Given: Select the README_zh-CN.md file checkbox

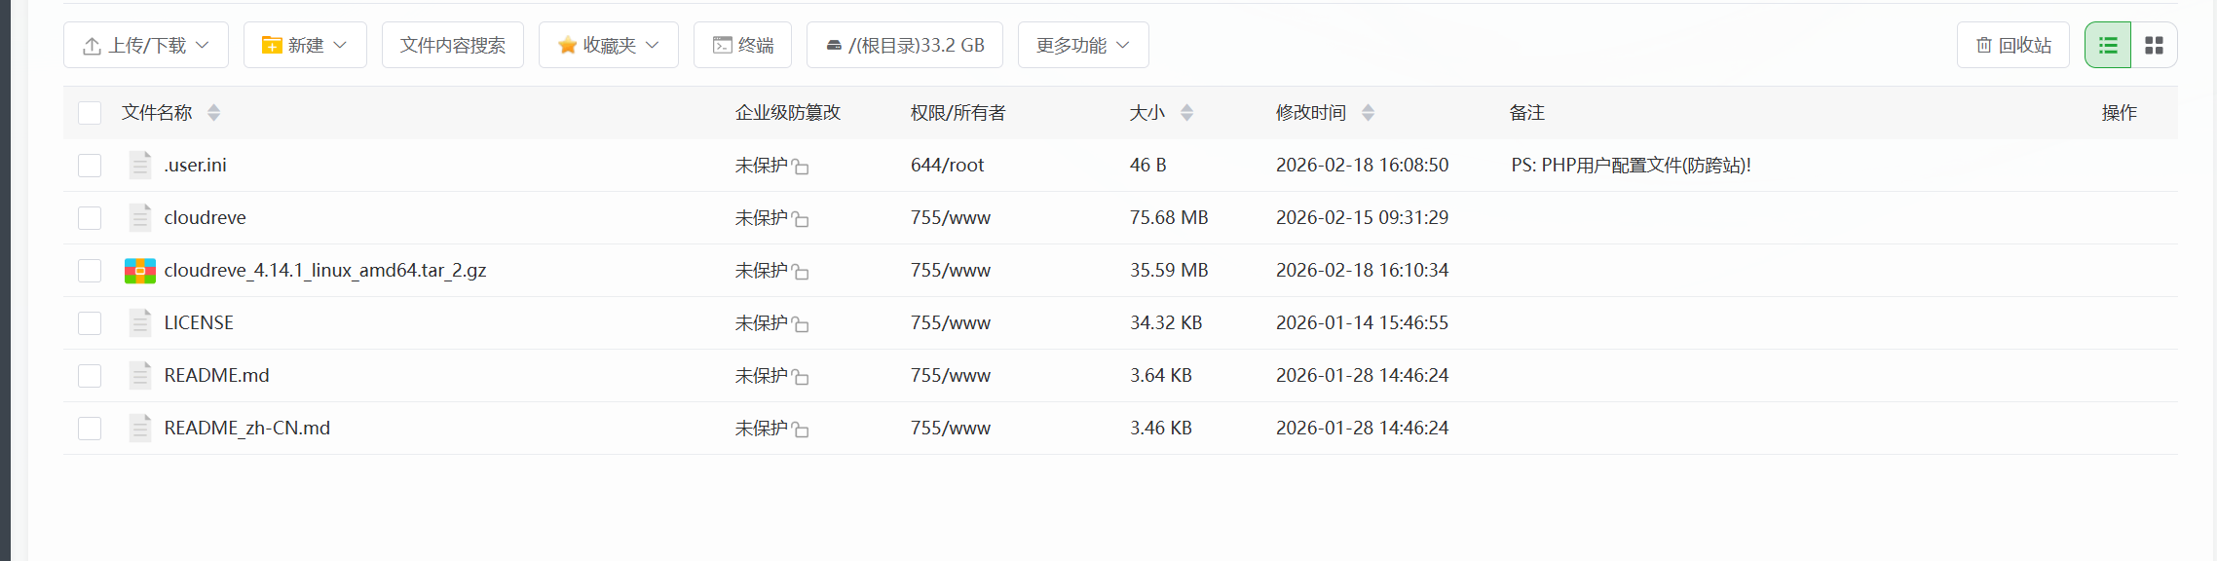Looking at the screenshot, I should point(90,429).
